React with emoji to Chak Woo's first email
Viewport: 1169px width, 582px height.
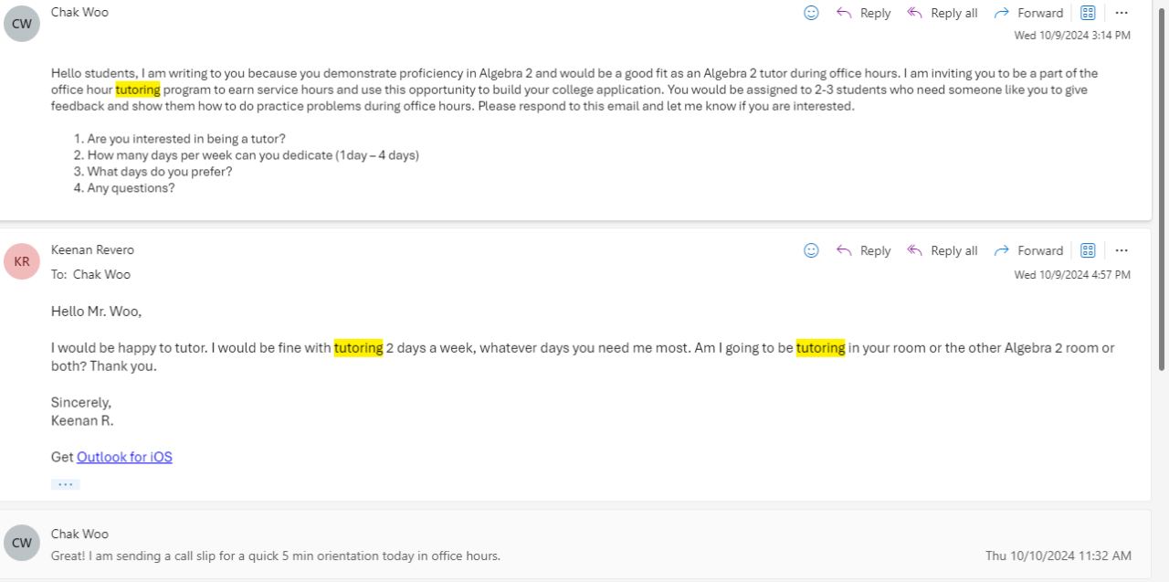[811, 13]
